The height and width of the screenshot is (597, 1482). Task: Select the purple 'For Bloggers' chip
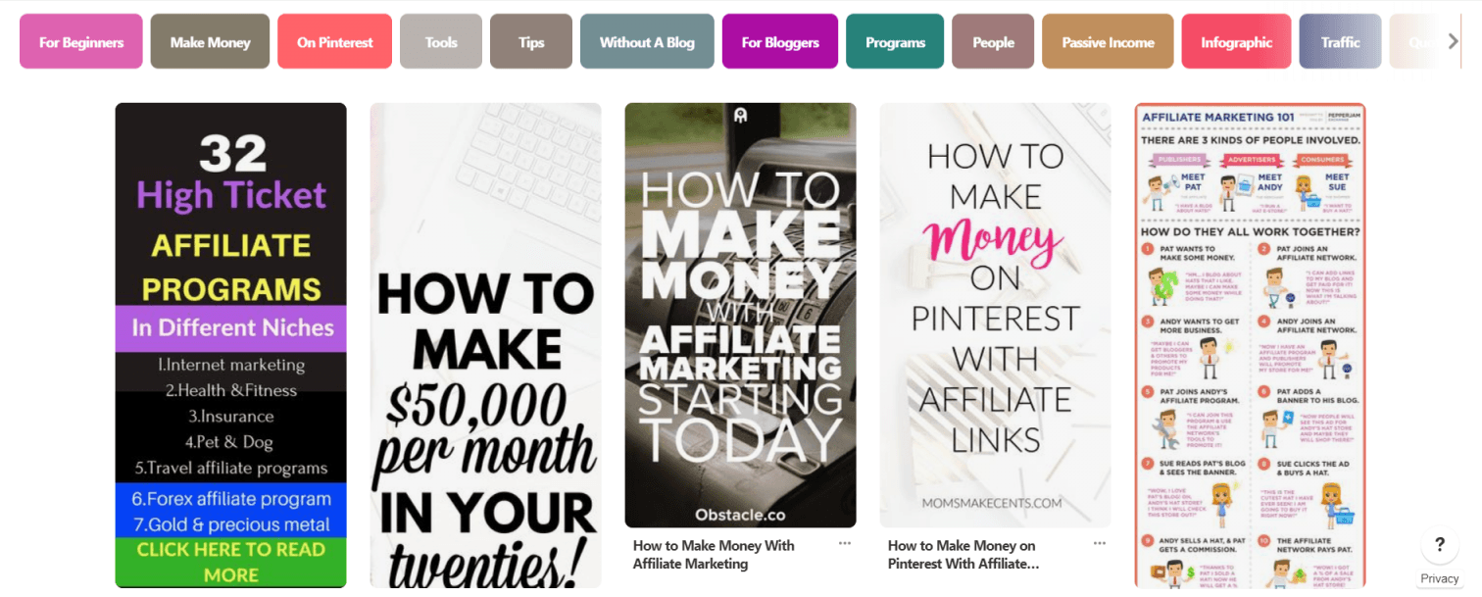(780, 41)
